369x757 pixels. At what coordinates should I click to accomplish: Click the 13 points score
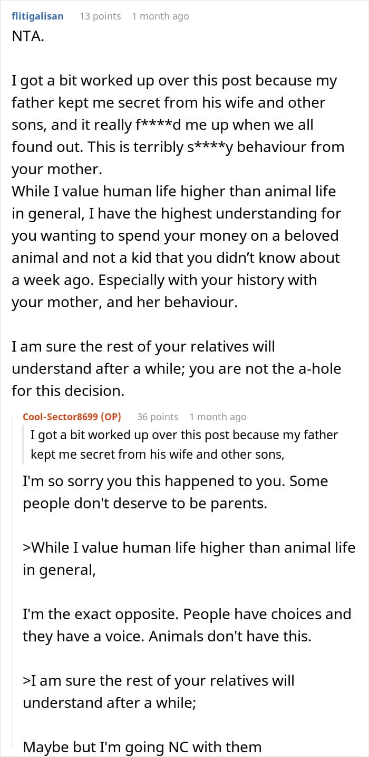(x=100, y=16)
